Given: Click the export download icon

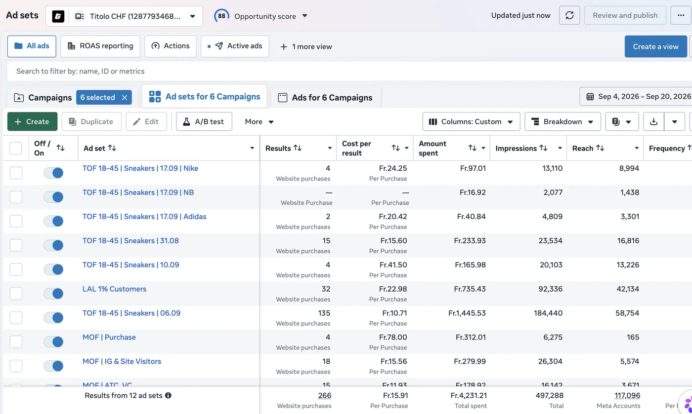Looking at the screenshot, I should tap(653, 122).
